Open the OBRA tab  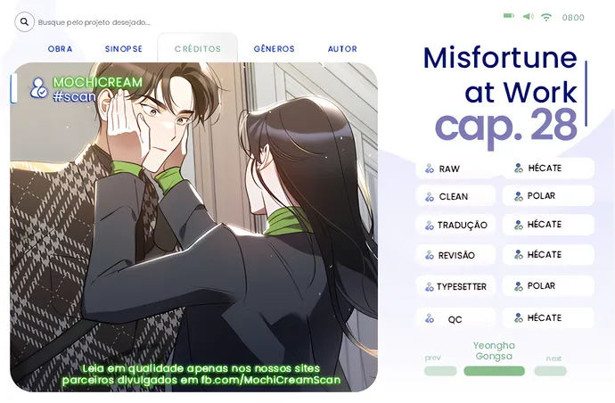pyautogui.click(x=60, y=49)
